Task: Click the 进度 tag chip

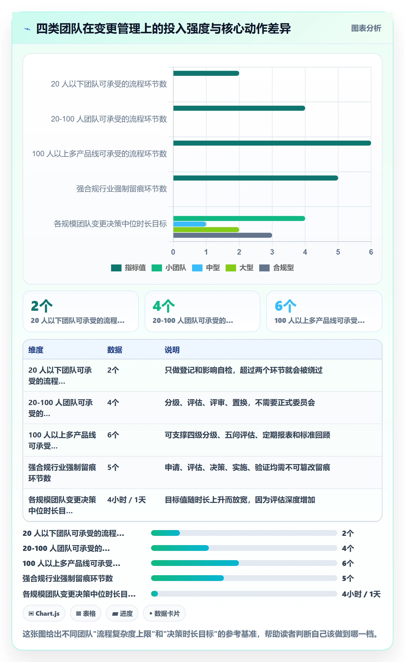Action: (x=122, y=613)
